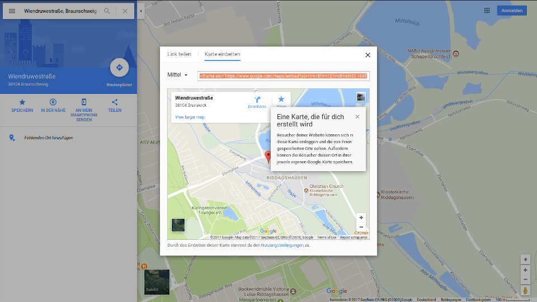Select the Karte einbetten tab
The image size is (537, 302).
222,54
